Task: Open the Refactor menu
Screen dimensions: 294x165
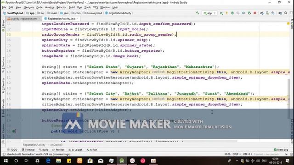Action: pos(61,7)
